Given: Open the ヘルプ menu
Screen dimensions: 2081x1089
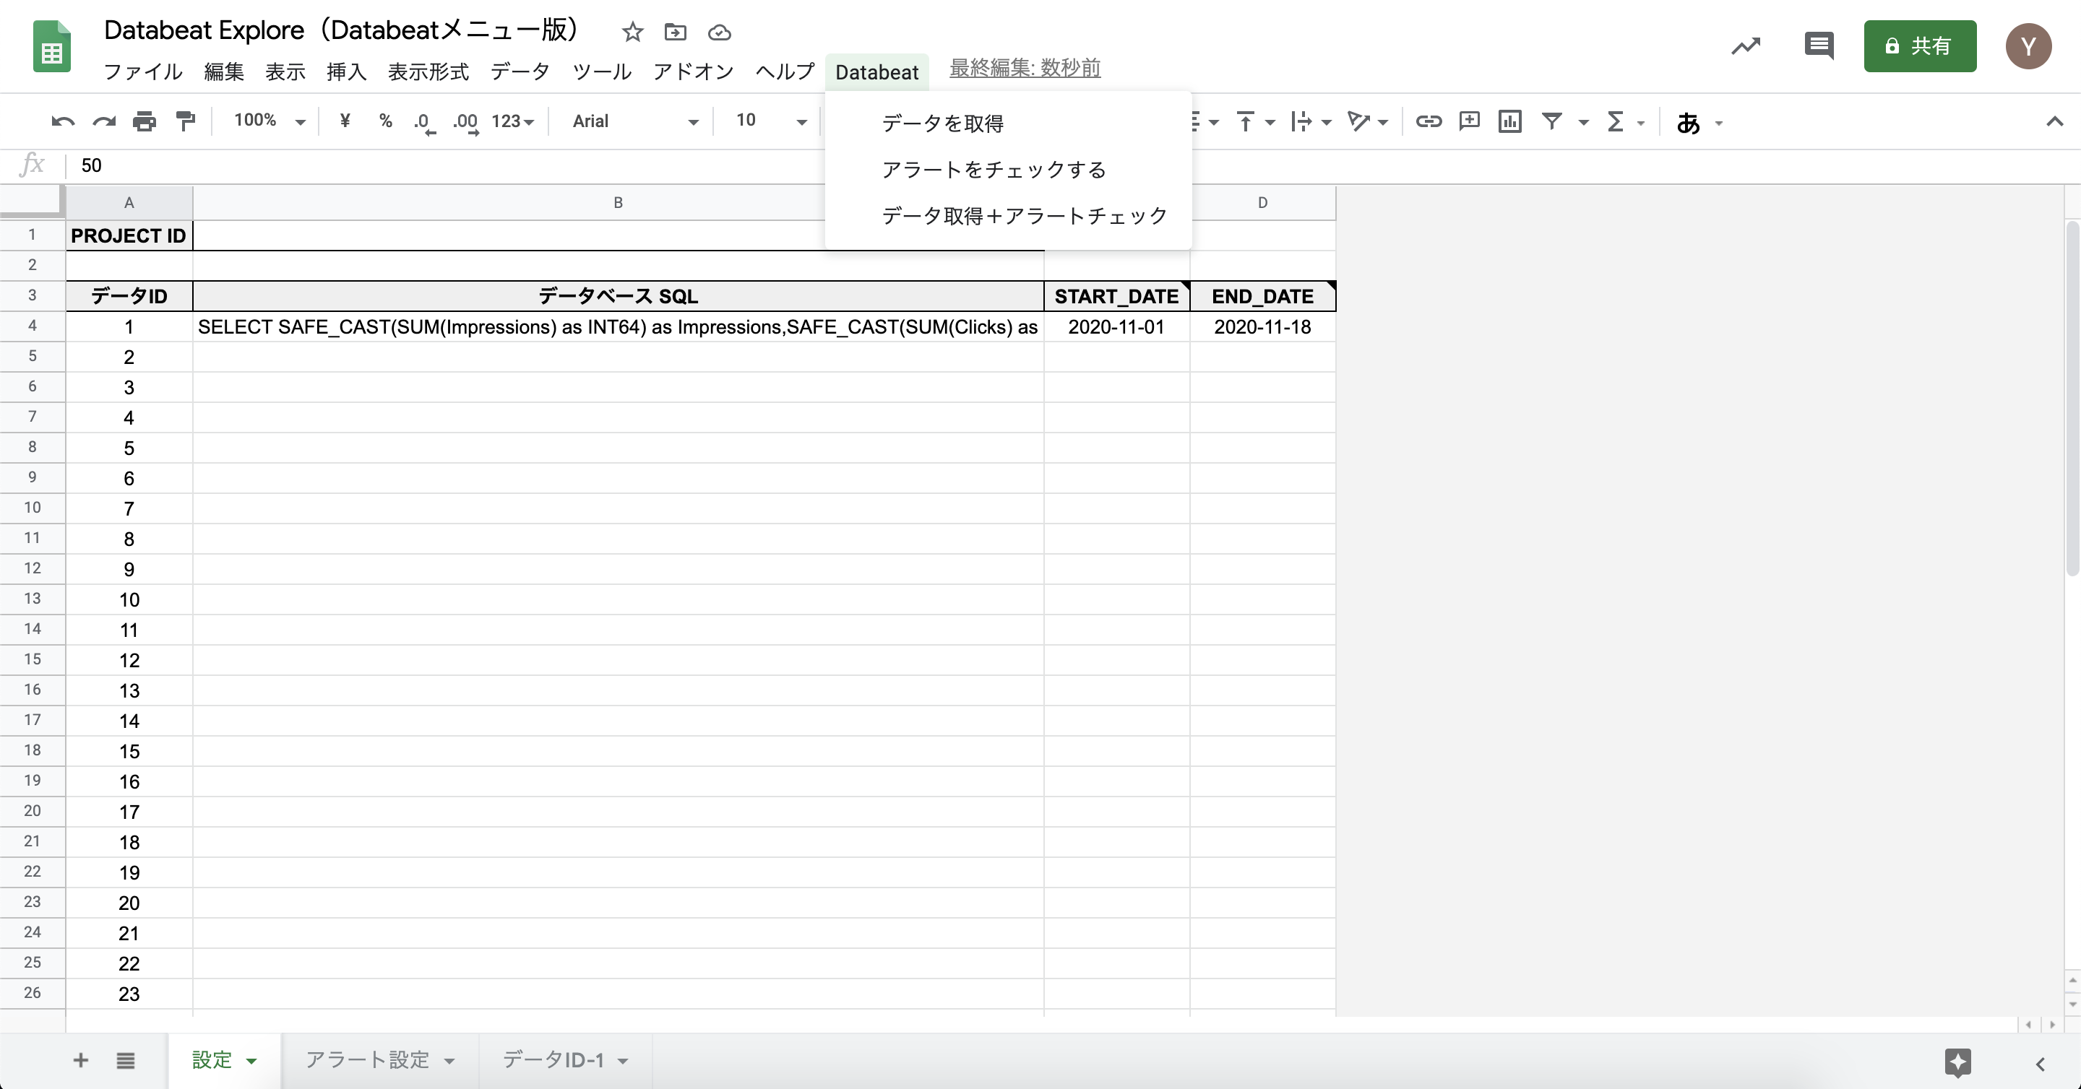Looking at the screenshot, I should click(x=785, y=71).
